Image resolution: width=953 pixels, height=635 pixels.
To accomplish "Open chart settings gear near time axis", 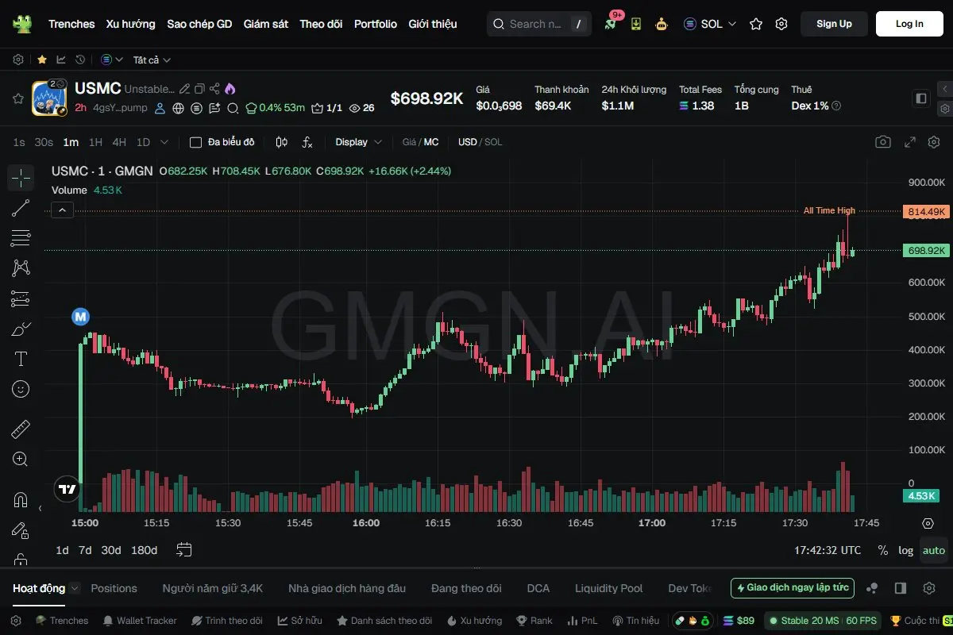I will pos(928,523).
